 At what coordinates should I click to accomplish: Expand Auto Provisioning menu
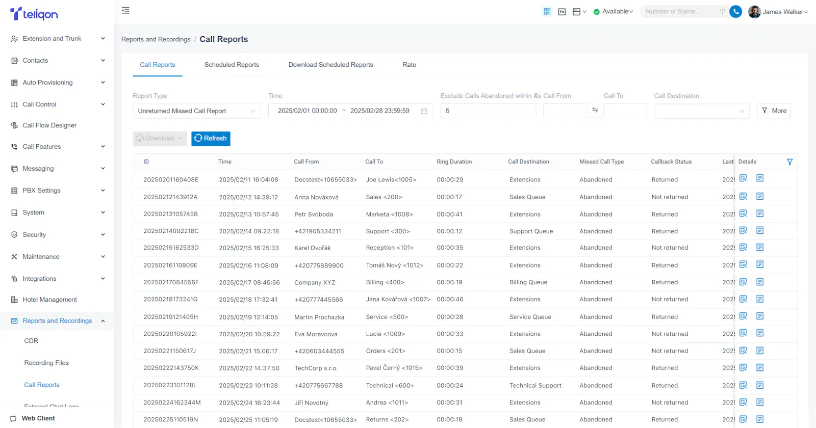[x=58, y=83]
